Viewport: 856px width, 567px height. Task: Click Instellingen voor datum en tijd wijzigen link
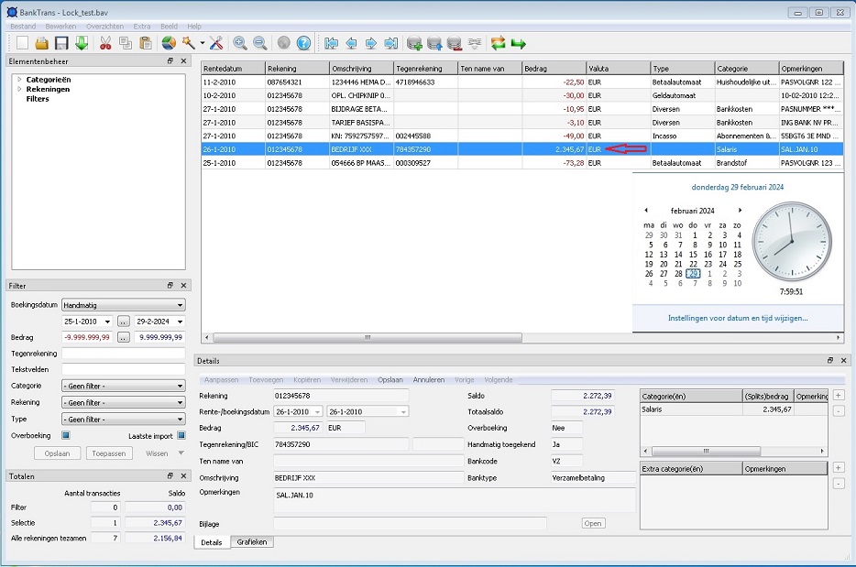(738, 319)
